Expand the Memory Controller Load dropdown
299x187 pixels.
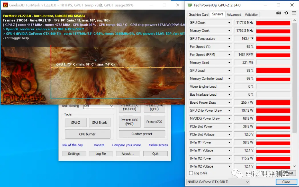click(x=229, y=78)
